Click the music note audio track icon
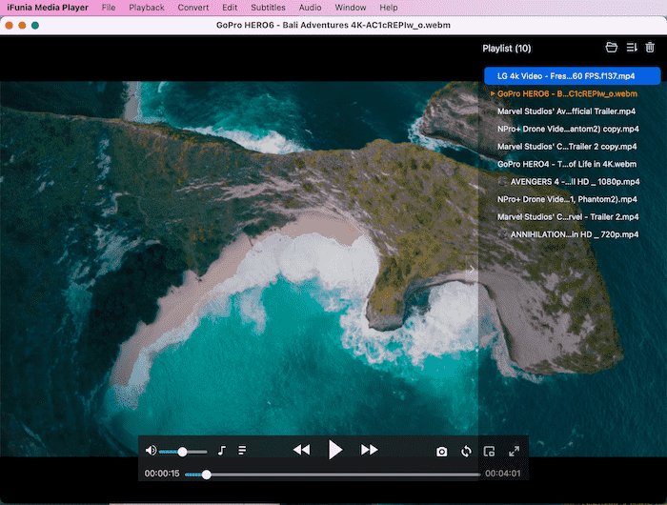The height and width of the screenshot is (505, 667). (x=221, y=451)
